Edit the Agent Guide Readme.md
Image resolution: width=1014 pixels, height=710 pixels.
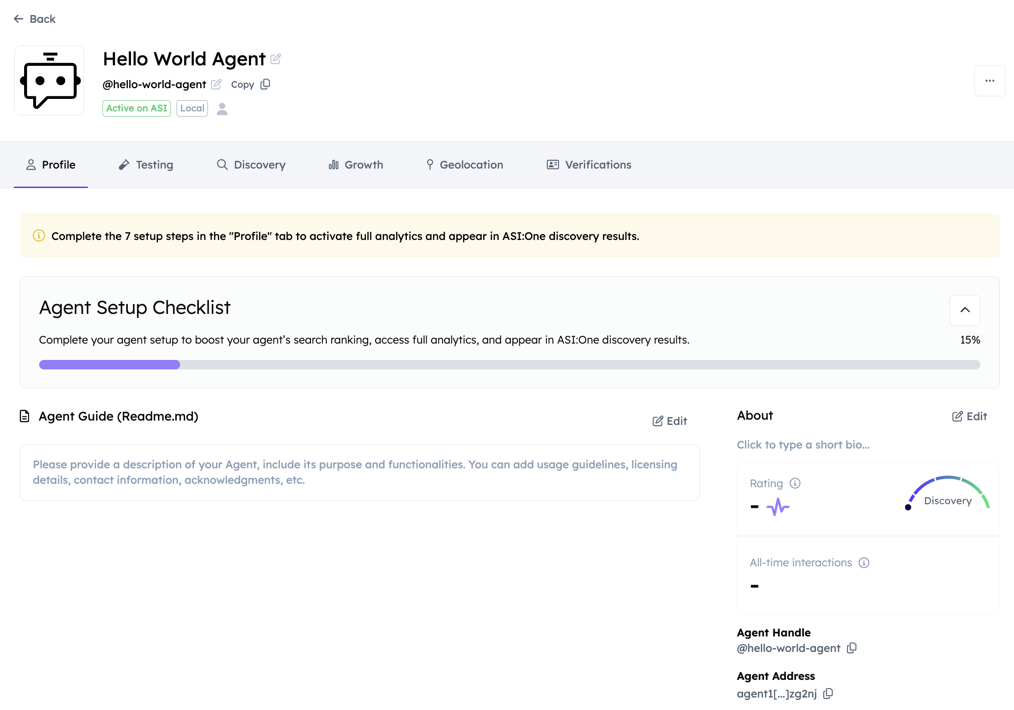670,421
